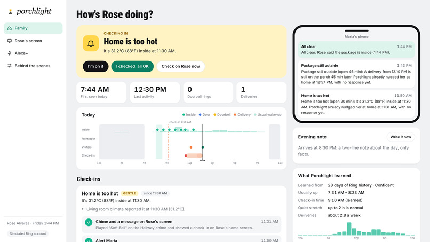Click the Simulated Ring account badge
This screenshot has width=430, height=242.
[28, 234]
